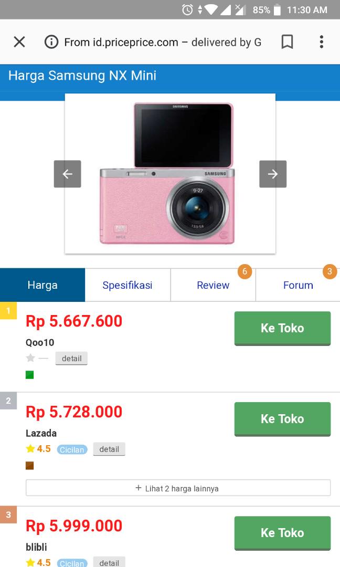Show previous camera image
Viewport: 340px width, 567px height.
coord(67,174)
